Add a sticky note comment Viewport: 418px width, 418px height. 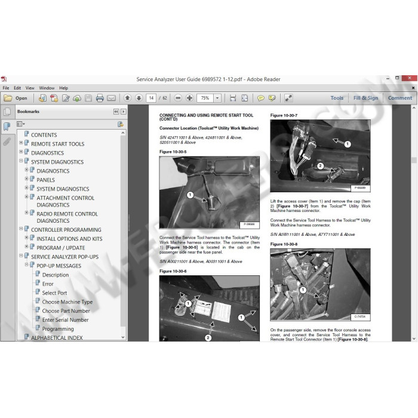pyautogui.click(x=261, y=98)
